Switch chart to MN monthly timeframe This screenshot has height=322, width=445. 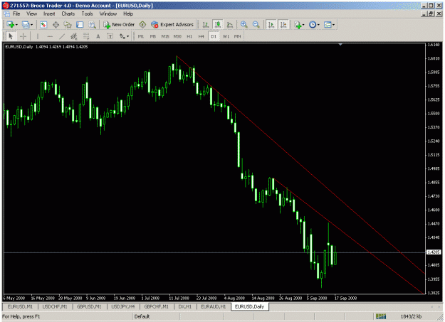tap(238, 36)
